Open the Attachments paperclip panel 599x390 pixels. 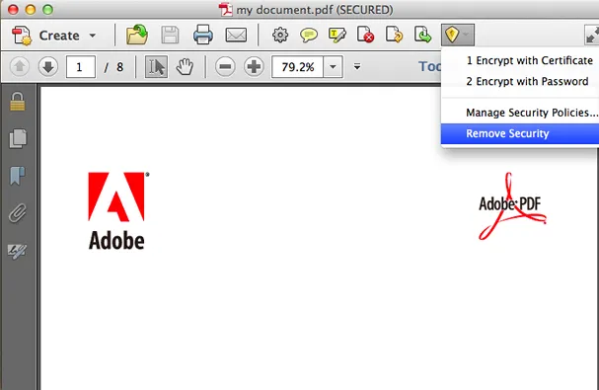[x=18, y=213]
